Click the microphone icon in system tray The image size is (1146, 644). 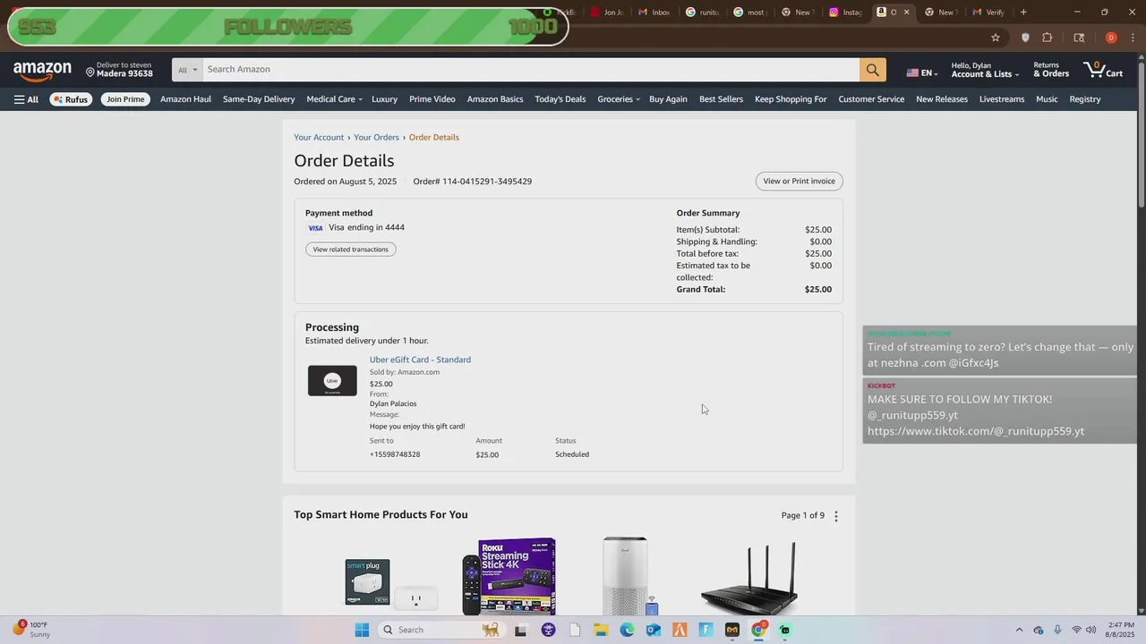coord(1057,630)
